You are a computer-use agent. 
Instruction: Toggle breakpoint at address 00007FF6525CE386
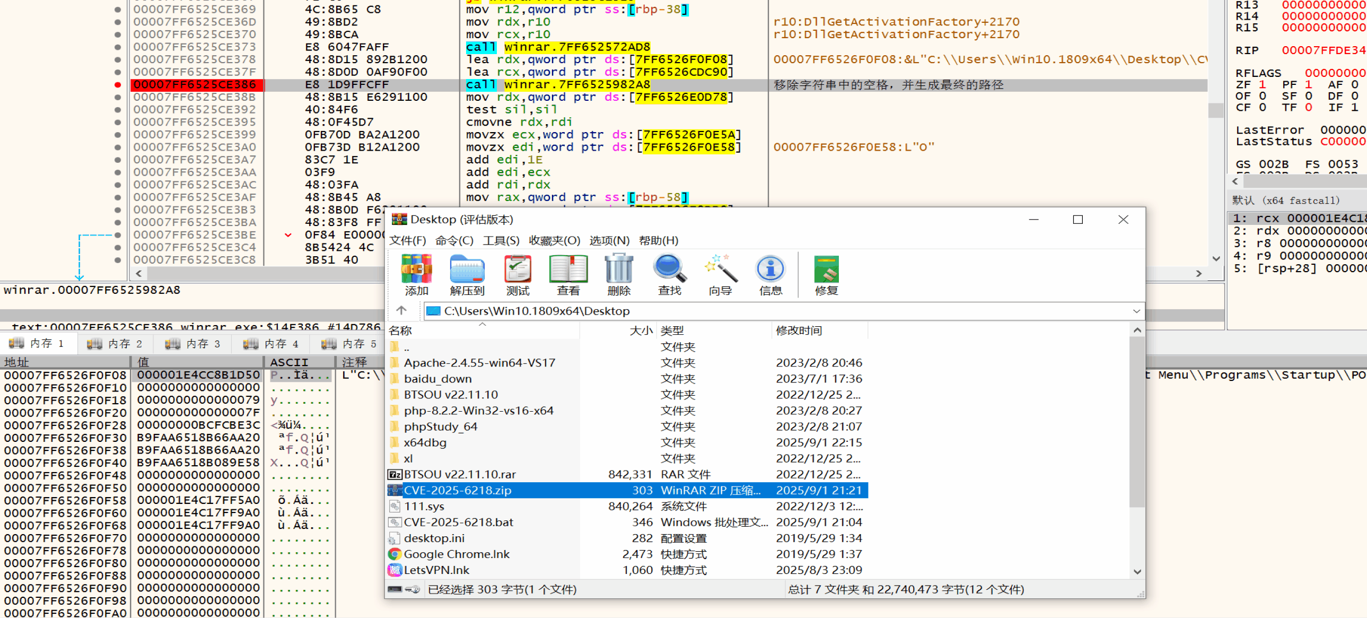(x=118, y=85)
